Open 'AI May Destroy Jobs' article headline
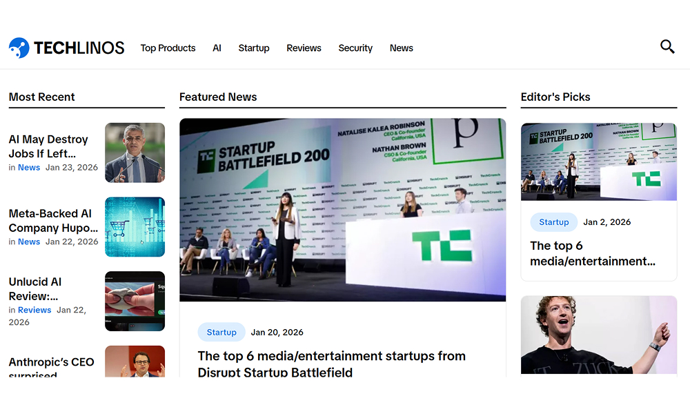 point(48,146)
